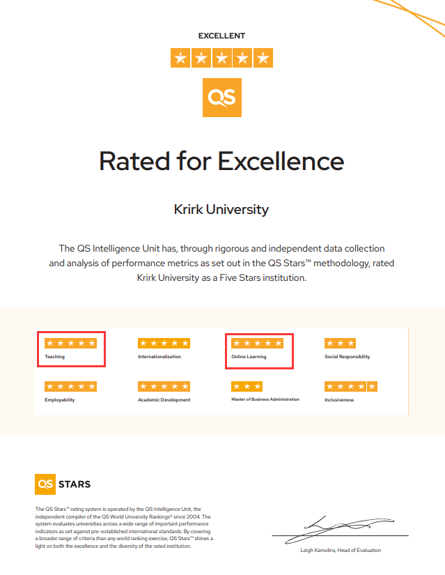The image size is (445, 575).
Task: Click the STARS wordmark beside QS logo
Action: click(x=75, y=484)
